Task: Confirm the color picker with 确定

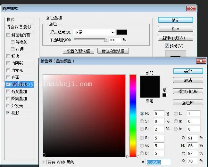Action: [188, 71]
